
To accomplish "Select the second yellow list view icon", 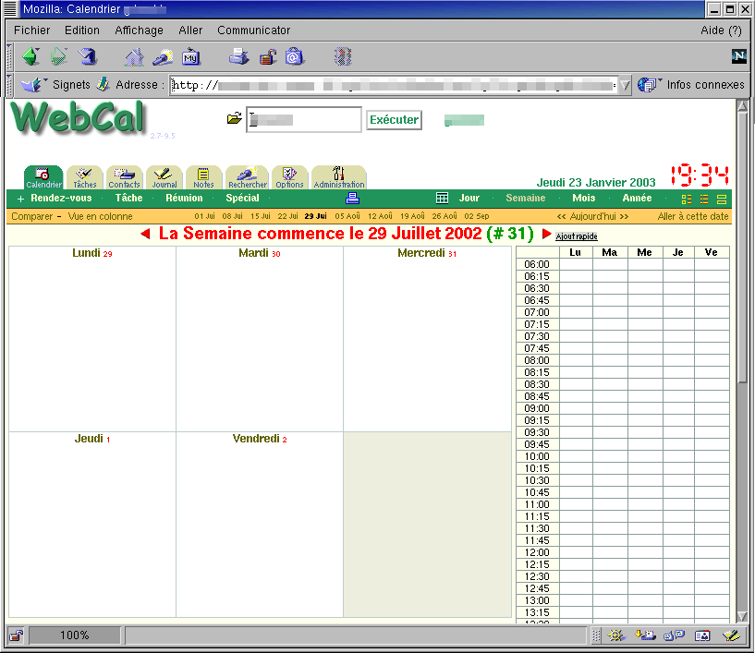I will tap(704, 199).
